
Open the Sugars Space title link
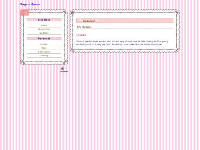[x=30, y=4]
